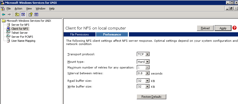Viewport: 238px width, 104px height.
Task: Click the Up one level folder icon
Action: tap(17, 14)
